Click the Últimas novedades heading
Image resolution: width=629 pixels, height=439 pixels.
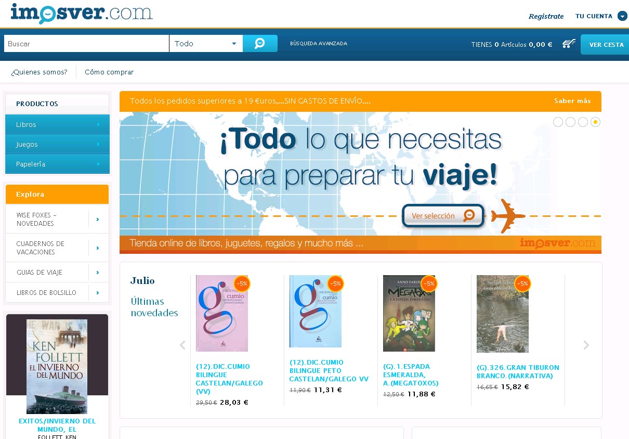pyautogui.click(x=154, y=307)
